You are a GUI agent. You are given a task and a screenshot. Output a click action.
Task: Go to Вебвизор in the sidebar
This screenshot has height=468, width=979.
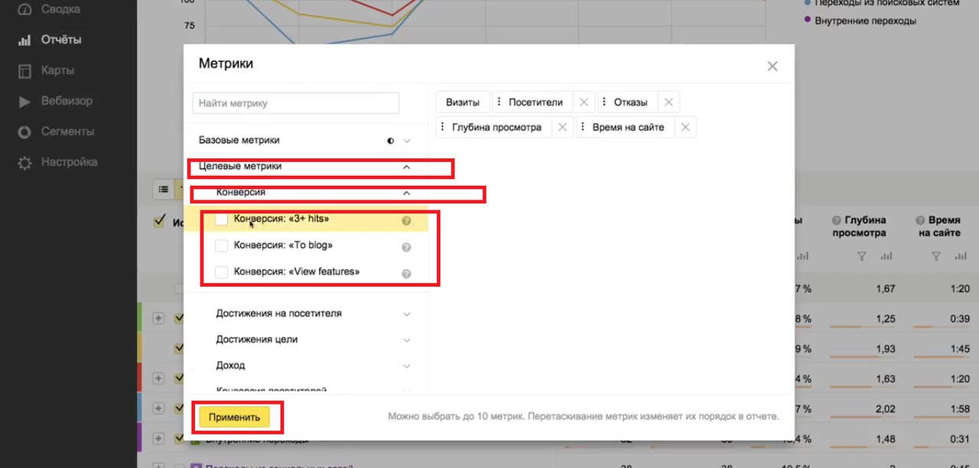point(67,101)
